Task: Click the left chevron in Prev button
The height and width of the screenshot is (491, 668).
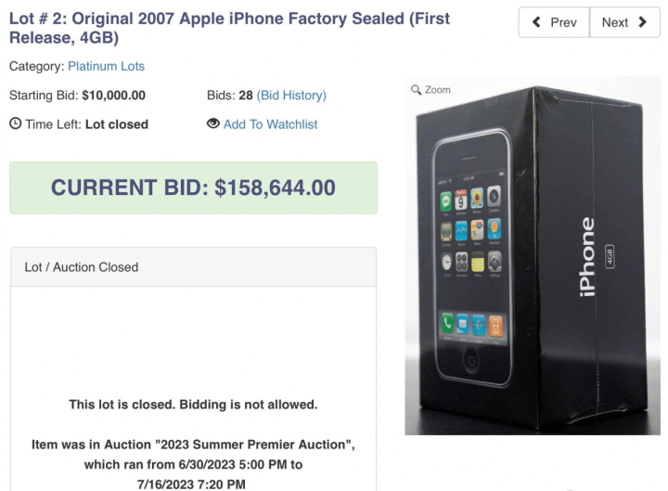Action: point(537,22)
